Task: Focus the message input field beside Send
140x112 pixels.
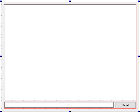Action: [59, 105]
